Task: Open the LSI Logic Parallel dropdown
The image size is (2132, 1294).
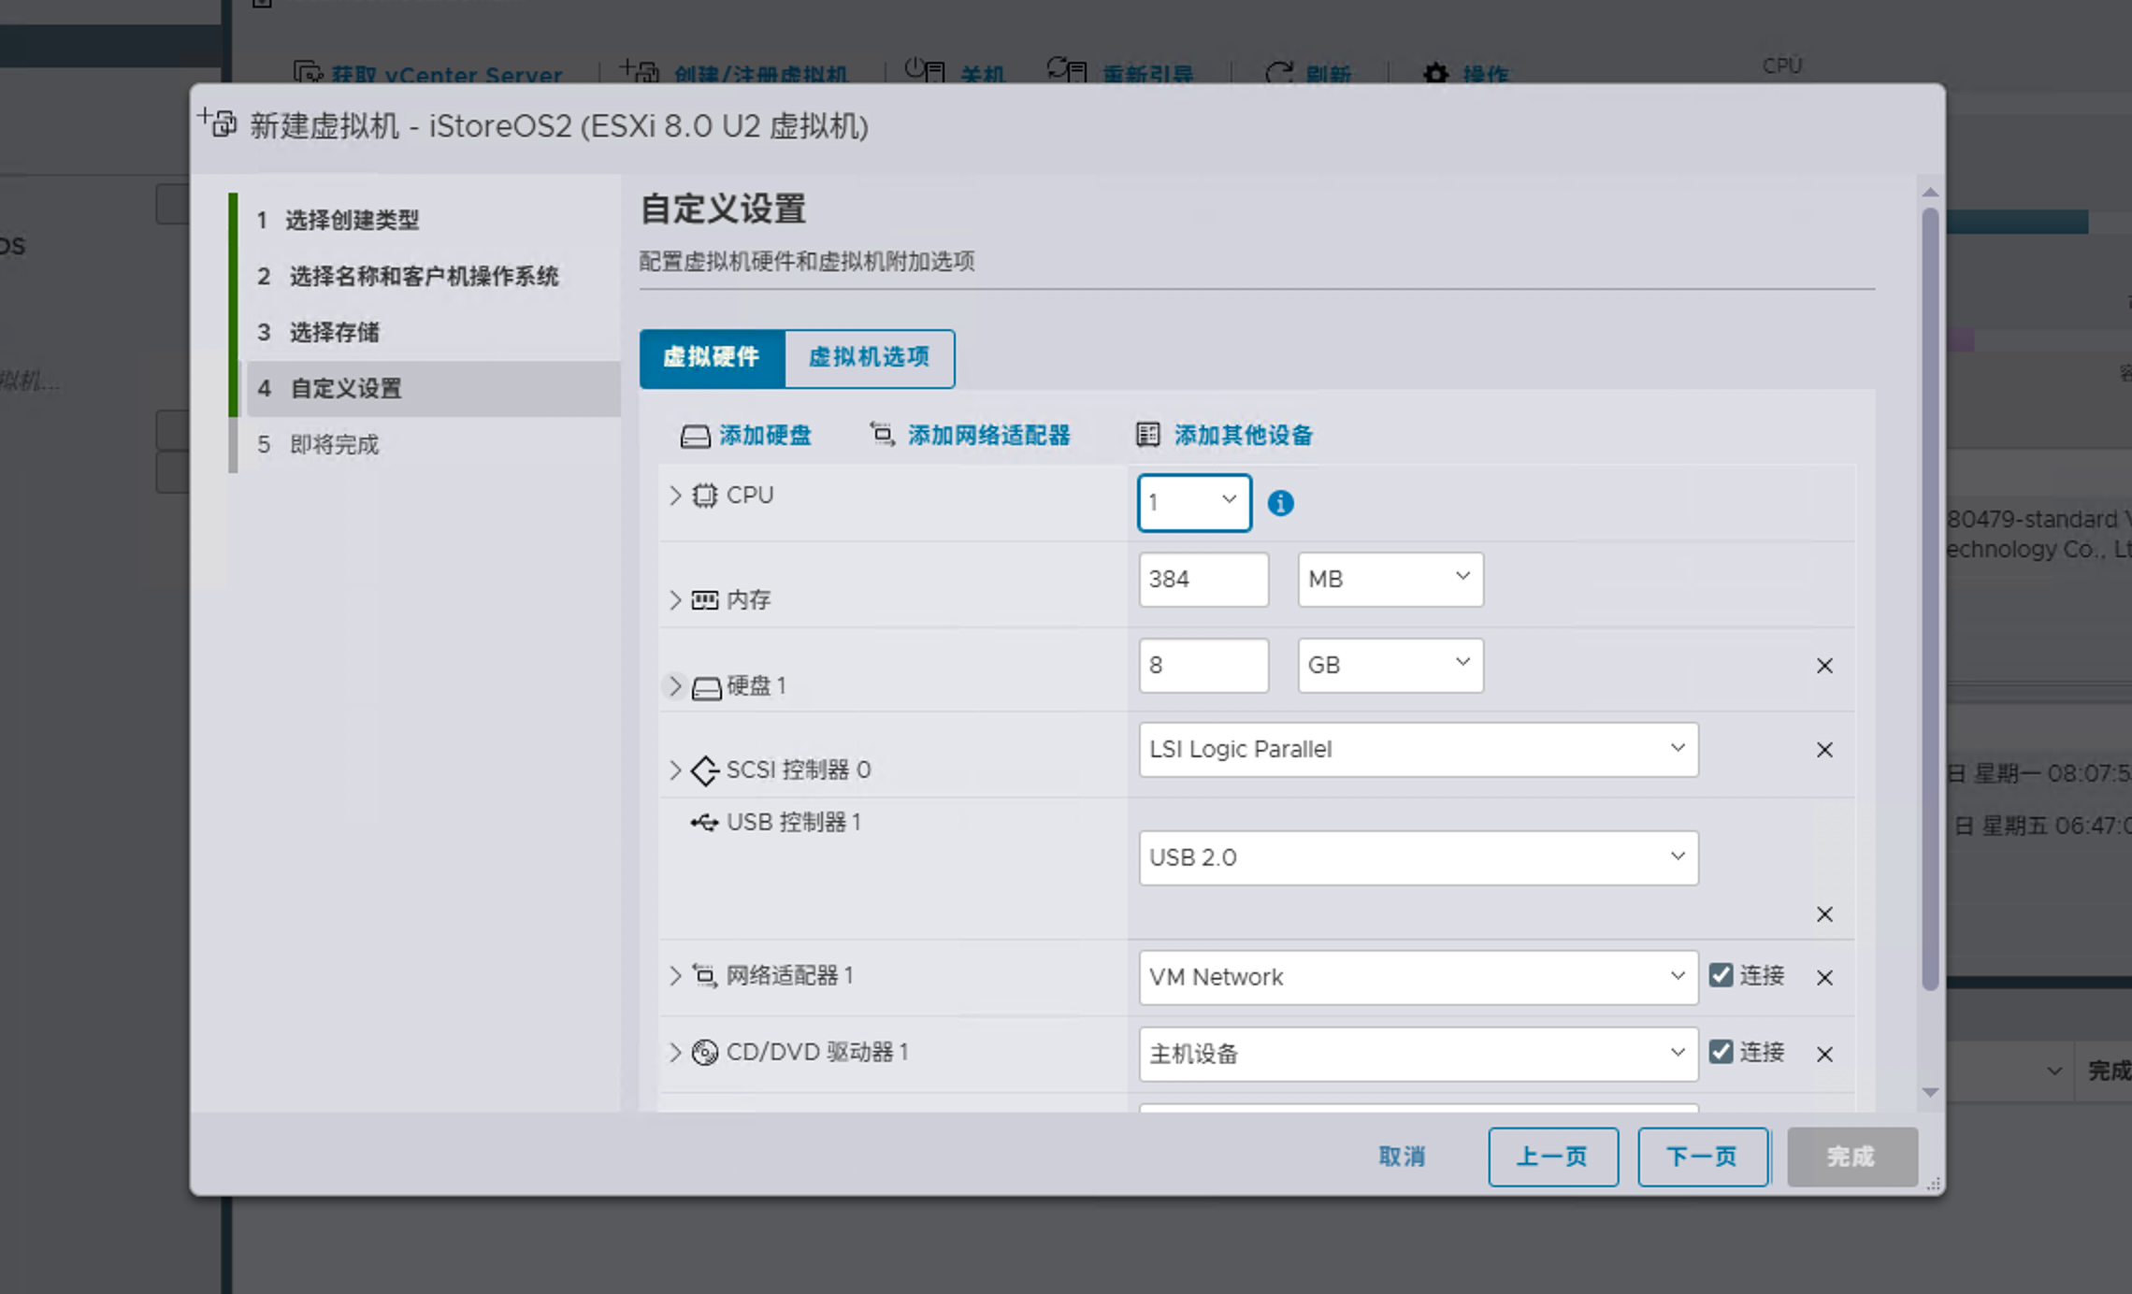Action: click(x=1418, y=749)
